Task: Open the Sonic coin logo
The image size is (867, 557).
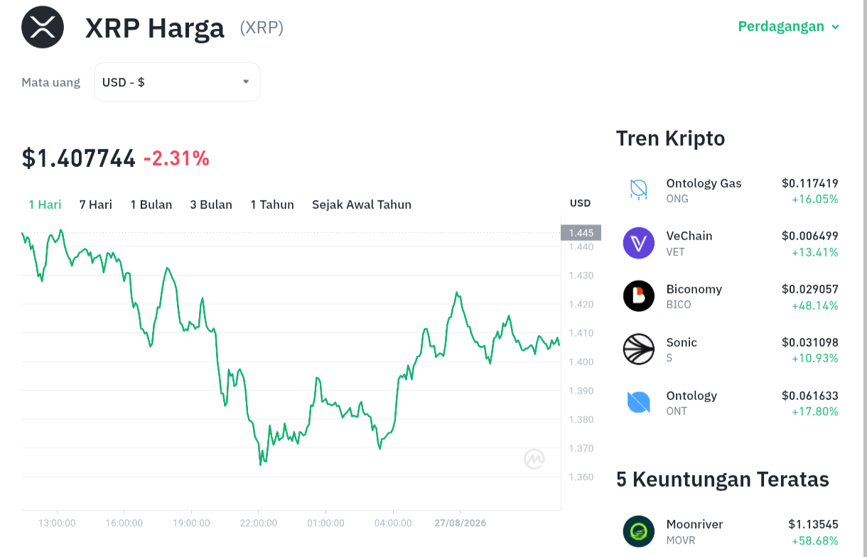Action: click(x=638, y=350)
